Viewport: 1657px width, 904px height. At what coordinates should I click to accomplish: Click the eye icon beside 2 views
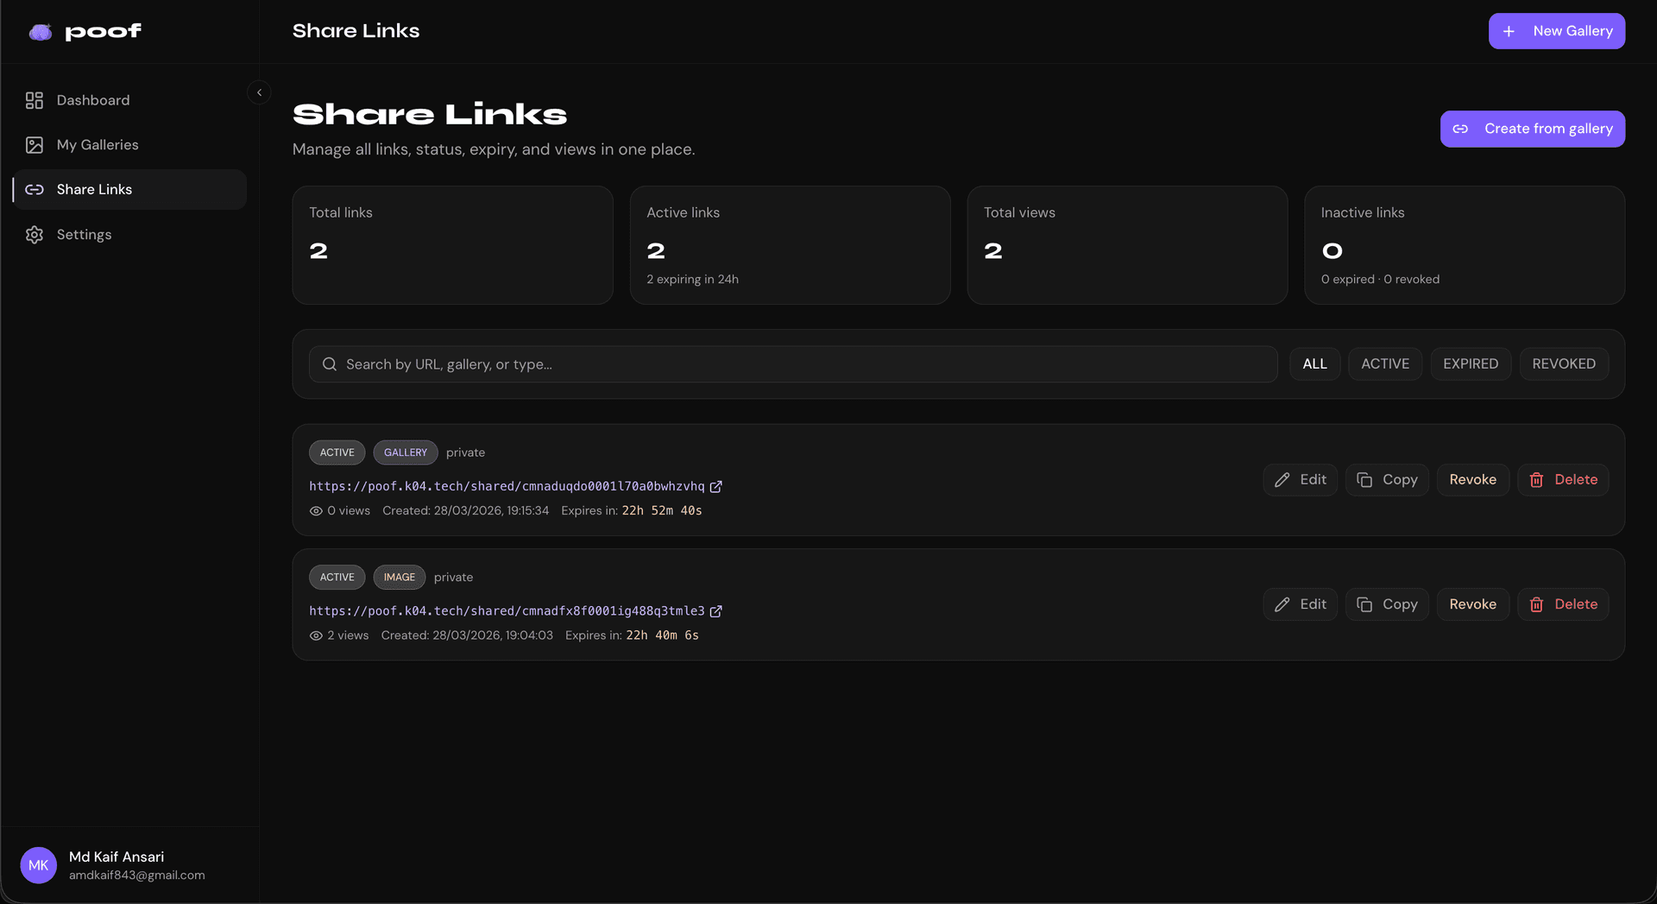(x=316, y=635)
